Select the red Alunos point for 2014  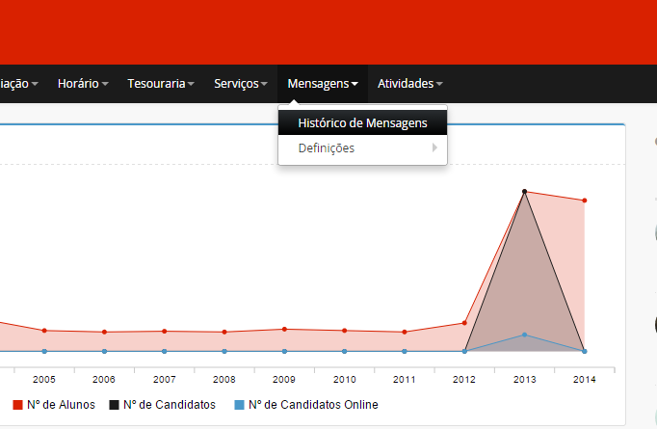point(585,201)
